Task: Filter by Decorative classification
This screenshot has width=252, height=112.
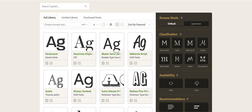Action: click(203, 59)
